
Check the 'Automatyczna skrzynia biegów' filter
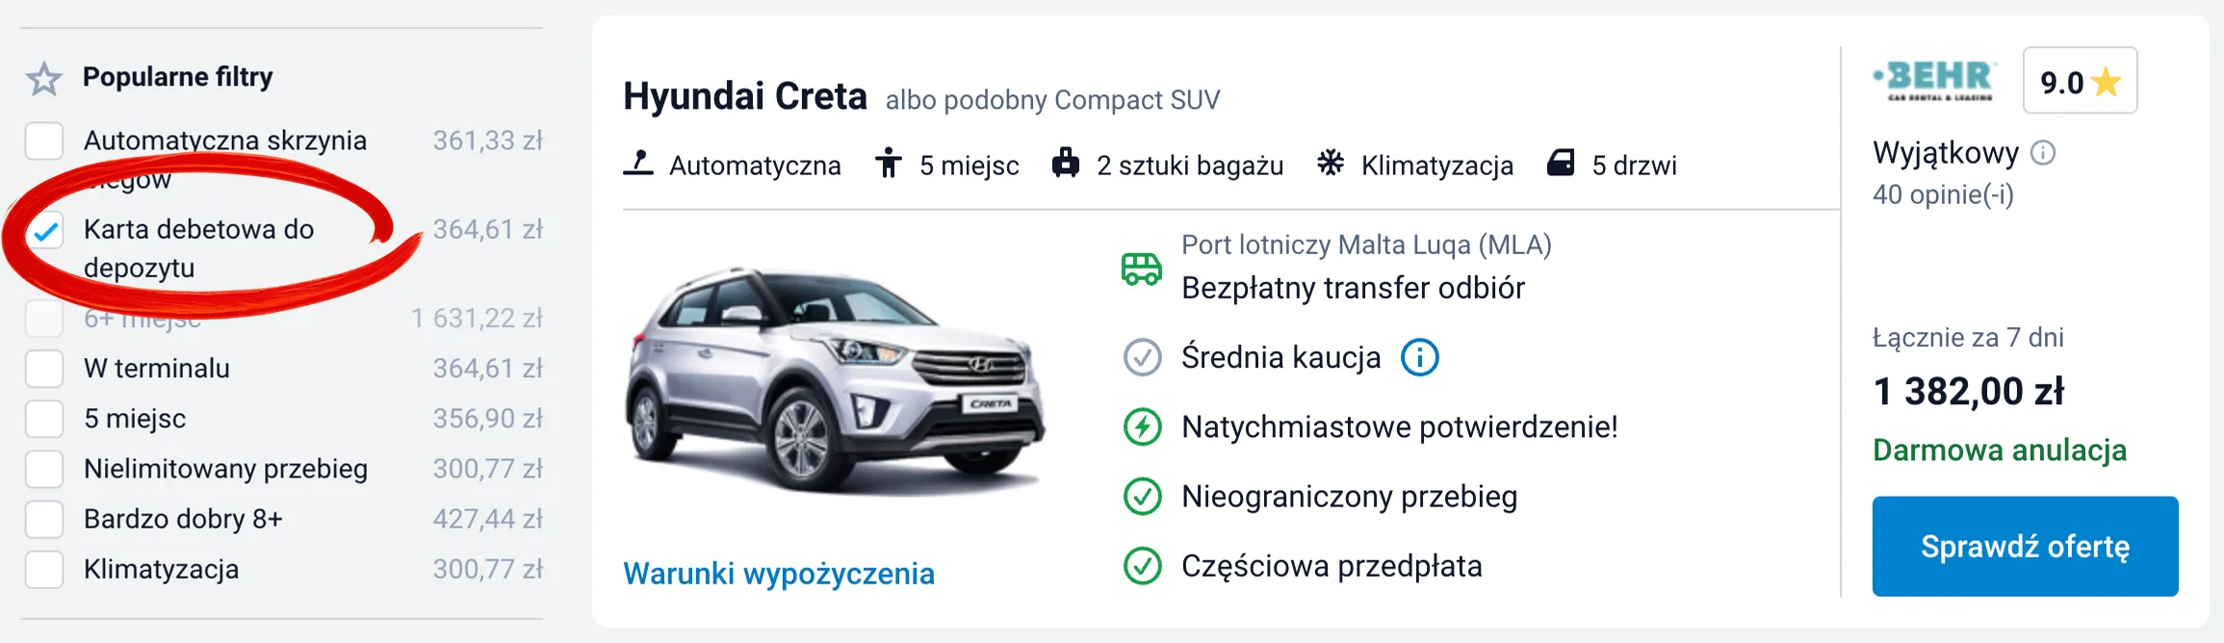pos(42,141)
